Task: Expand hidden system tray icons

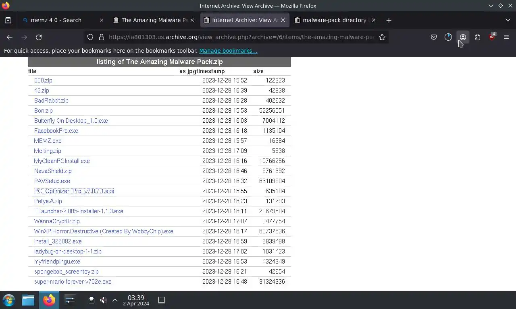Action: (115, 300)
